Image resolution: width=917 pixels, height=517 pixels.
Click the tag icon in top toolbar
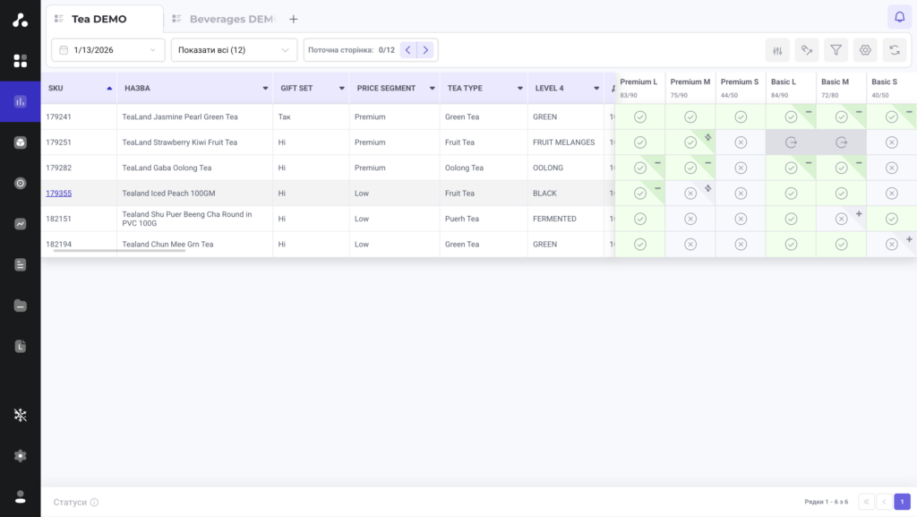click(x=807, y=50)
